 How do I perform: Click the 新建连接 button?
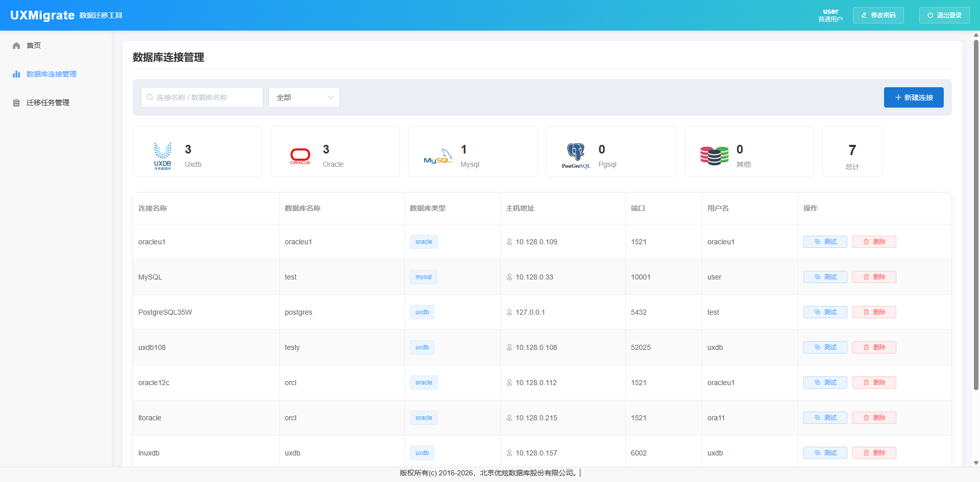913,97
